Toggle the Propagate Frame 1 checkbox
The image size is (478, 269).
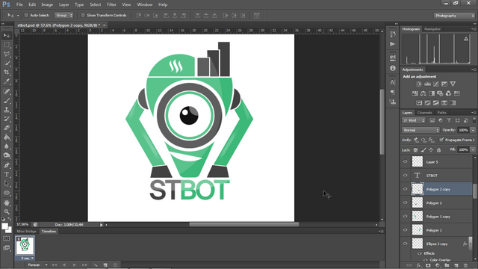(441, 140)
